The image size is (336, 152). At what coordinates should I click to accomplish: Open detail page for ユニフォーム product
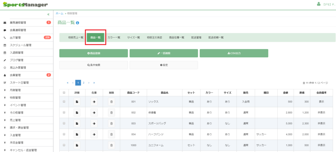[77, 145]
